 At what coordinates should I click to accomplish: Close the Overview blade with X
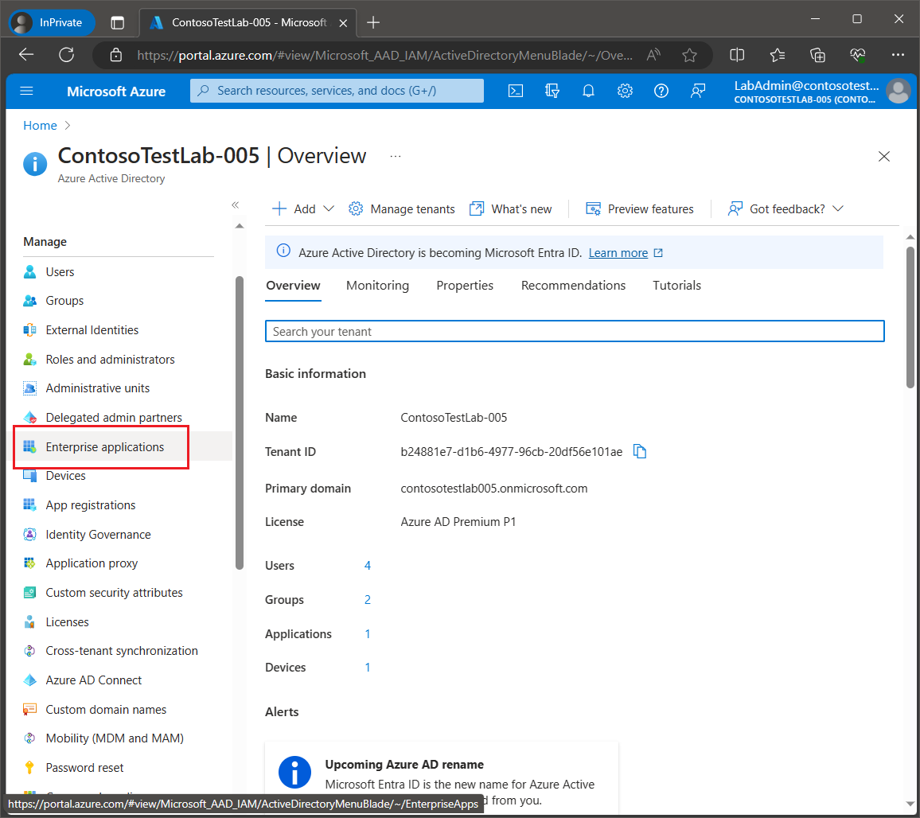pyautogui.click(x=883, y=157)
